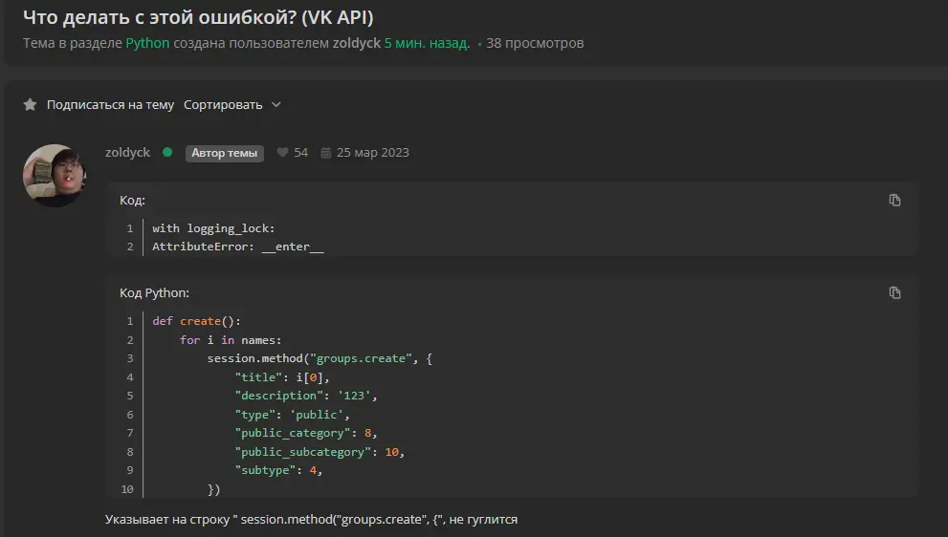Click the post date 25 мар 2023
948x537 pixels.
click(372, 152)
